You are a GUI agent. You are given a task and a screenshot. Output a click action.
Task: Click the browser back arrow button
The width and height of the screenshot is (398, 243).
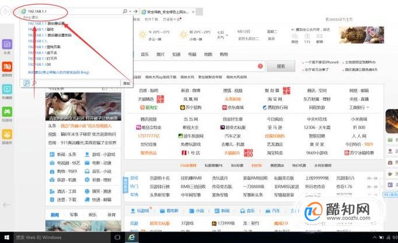click(6, 12)
